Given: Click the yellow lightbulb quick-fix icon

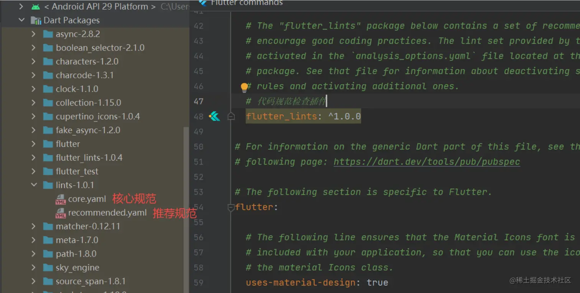Looking at the screenshot, I should point(244,87).
